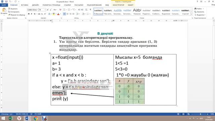Toggle subscript formatting
Image resolution: width=215 pixels, height=121 pixels.
coord(42,14)
